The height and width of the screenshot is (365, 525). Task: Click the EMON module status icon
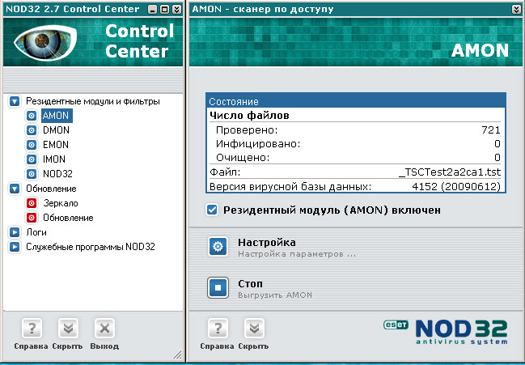(32, 145)
